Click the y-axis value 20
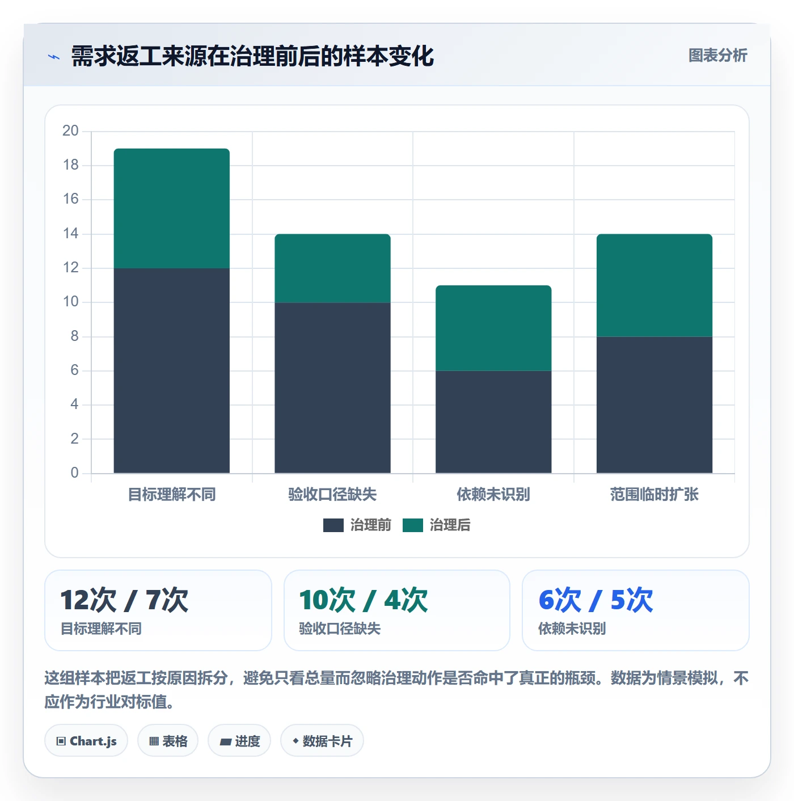This screenshot has width=794, height=801. (x=71, y=131)
